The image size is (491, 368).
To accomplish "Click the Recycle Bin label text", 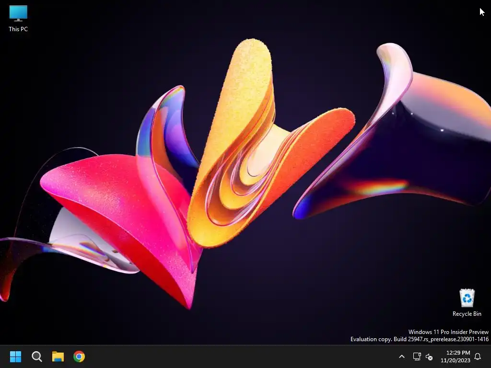I will [467, 314].
